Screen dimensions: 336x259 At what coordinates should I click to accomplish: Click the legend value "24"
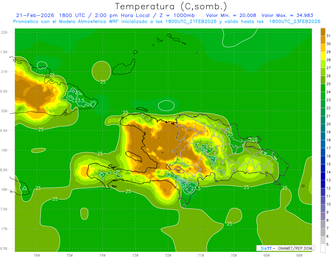click(329, 92)
